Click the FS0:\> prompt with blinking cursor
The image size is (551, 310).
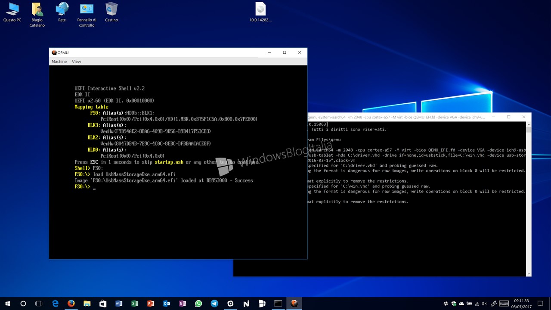85,187
